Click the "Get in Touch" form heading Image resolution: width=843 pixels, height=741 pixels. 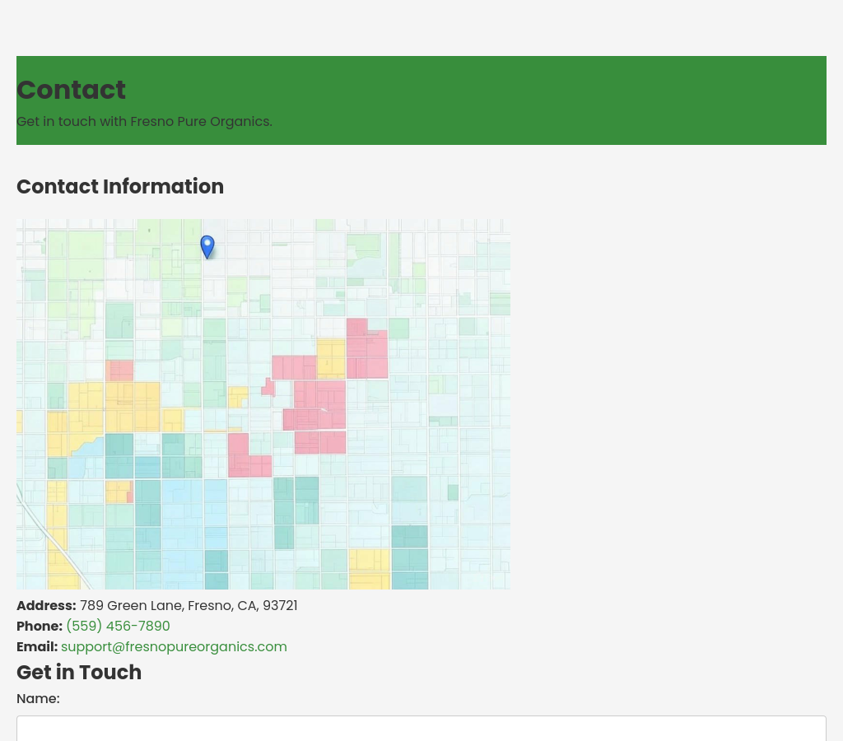(x=79, y=673)
